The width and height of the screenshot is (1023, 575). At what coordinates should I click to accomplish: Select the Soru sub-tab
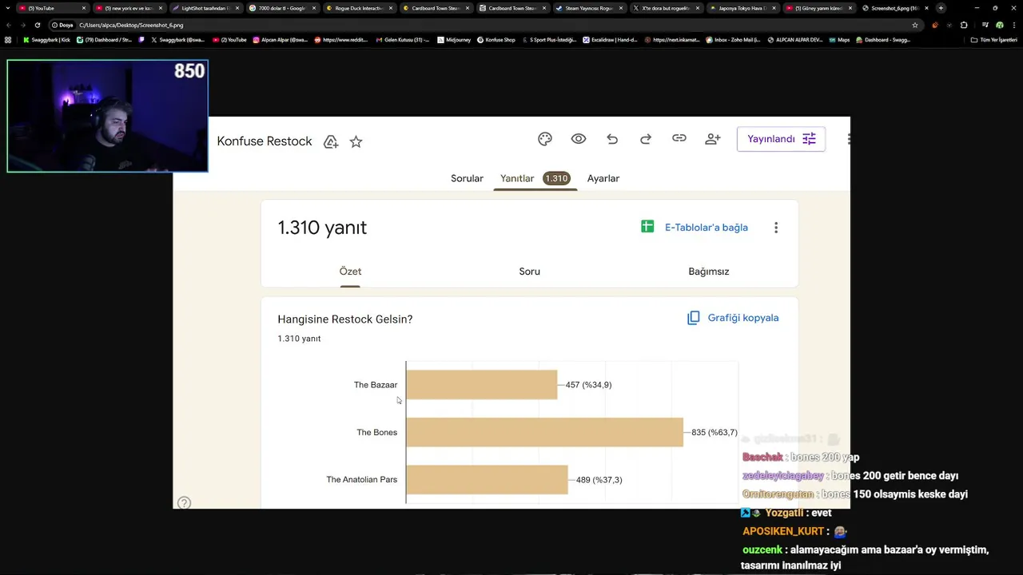click(530, 272)
